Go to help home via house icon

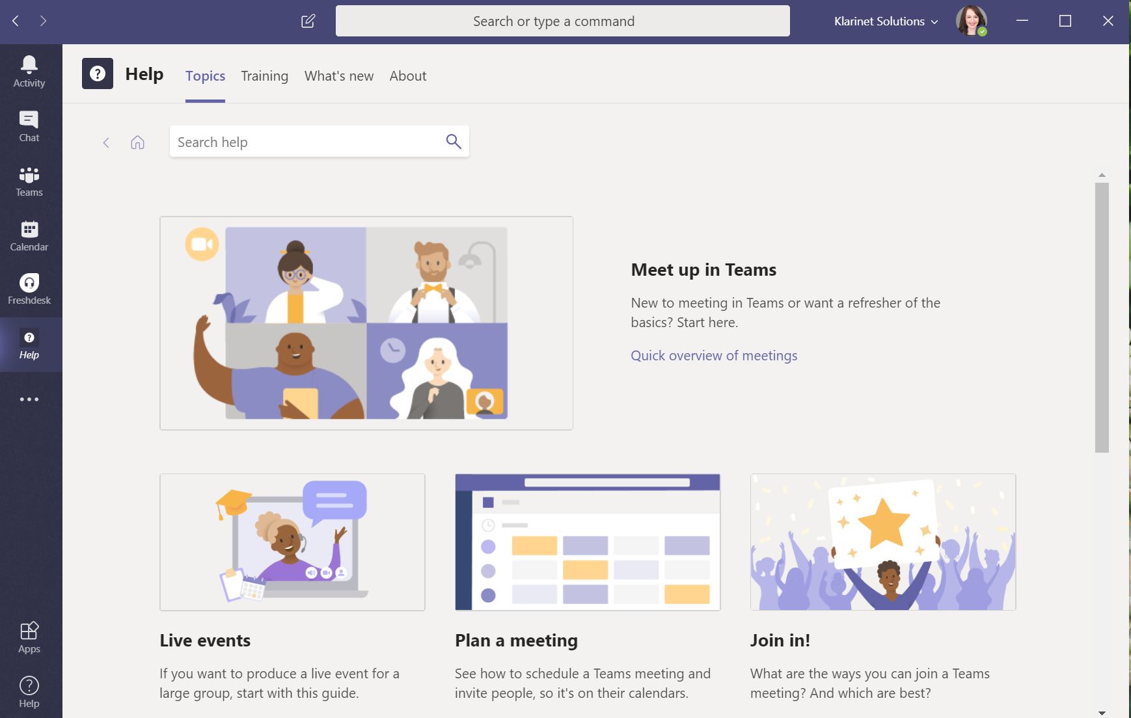point(137,142)
